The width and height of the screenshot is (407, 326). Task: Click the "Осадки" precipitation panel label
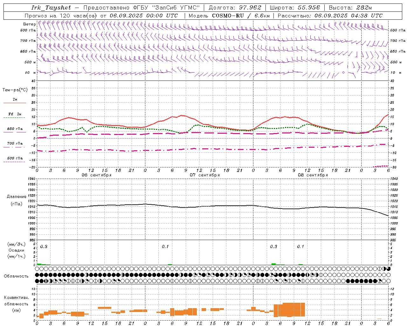[x=17, y=250]
